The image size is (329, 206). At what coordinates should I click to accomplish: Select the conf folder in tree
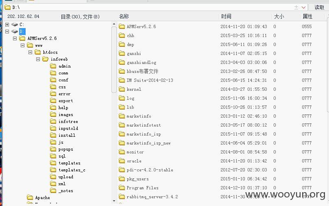click(x=63, y=80)
